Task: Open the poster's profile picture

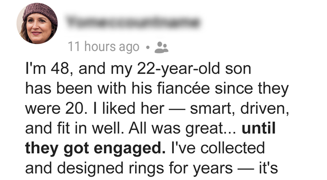Action: coord(37,23)
